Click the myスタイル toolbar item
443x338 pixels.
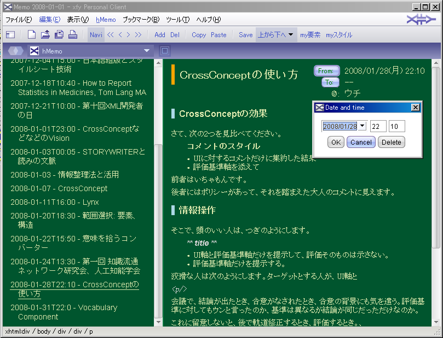[339, 34]
